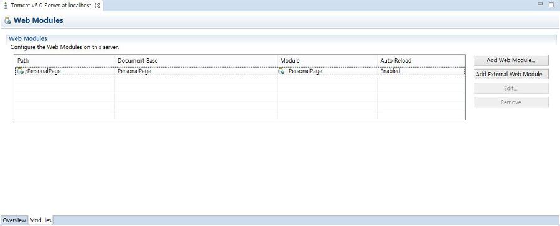This screenshot has height=226, width=560.
Task: Click the PersonalPage Document Base cell
Action: pos(196,71)
